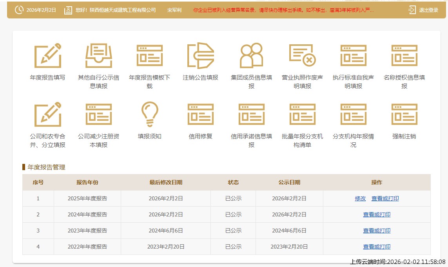Open 执行标准自我声明填报 icon
The height and width of the screenshot is (267, 448).
[x=353, y=56]
